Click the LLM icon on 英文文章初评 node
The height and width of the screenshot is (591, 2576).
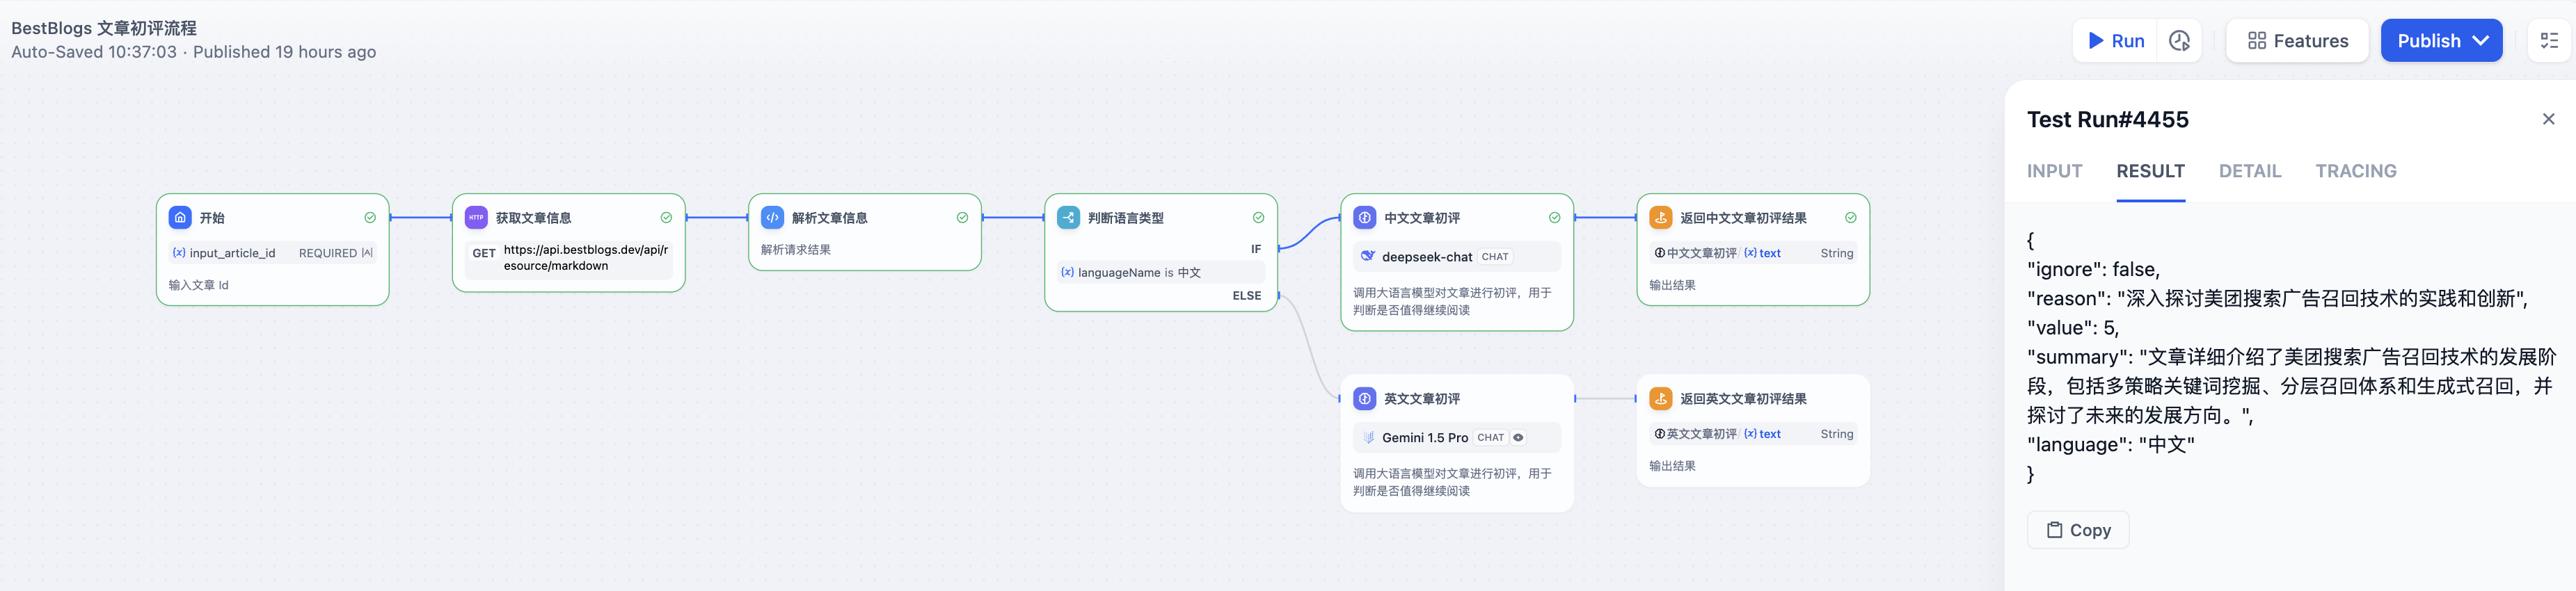click(1364, 398)
